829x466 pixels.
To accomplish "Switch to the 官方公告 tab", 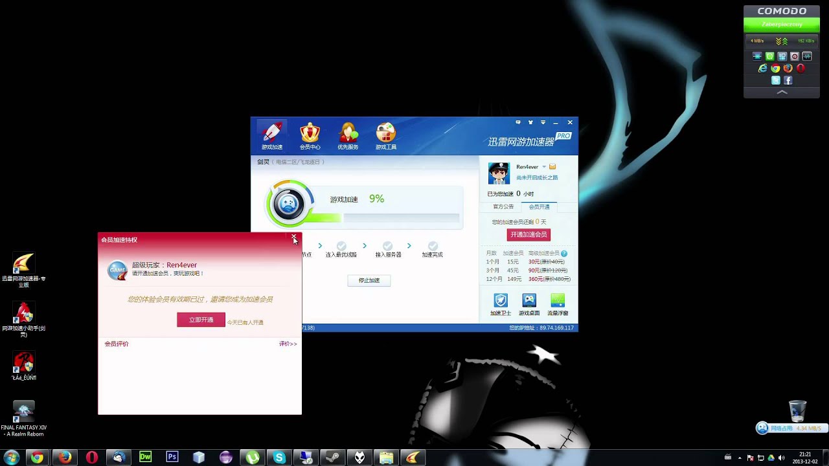I will click(x=503, y=206).
